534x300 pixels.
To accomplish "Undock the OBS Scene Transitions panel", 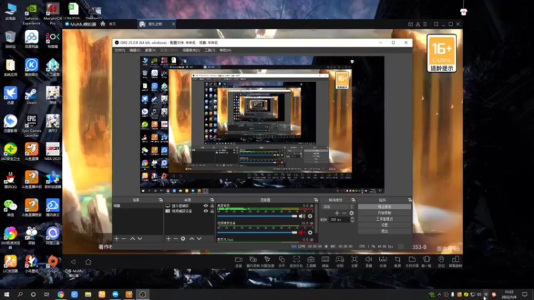I will click(353, 200).
